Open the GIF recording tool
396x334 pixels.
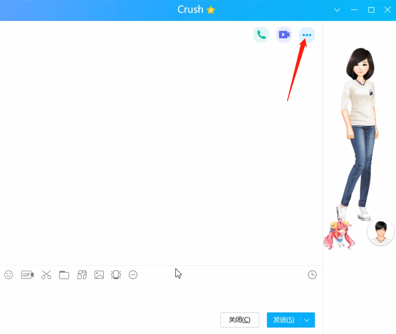point(27,275)
